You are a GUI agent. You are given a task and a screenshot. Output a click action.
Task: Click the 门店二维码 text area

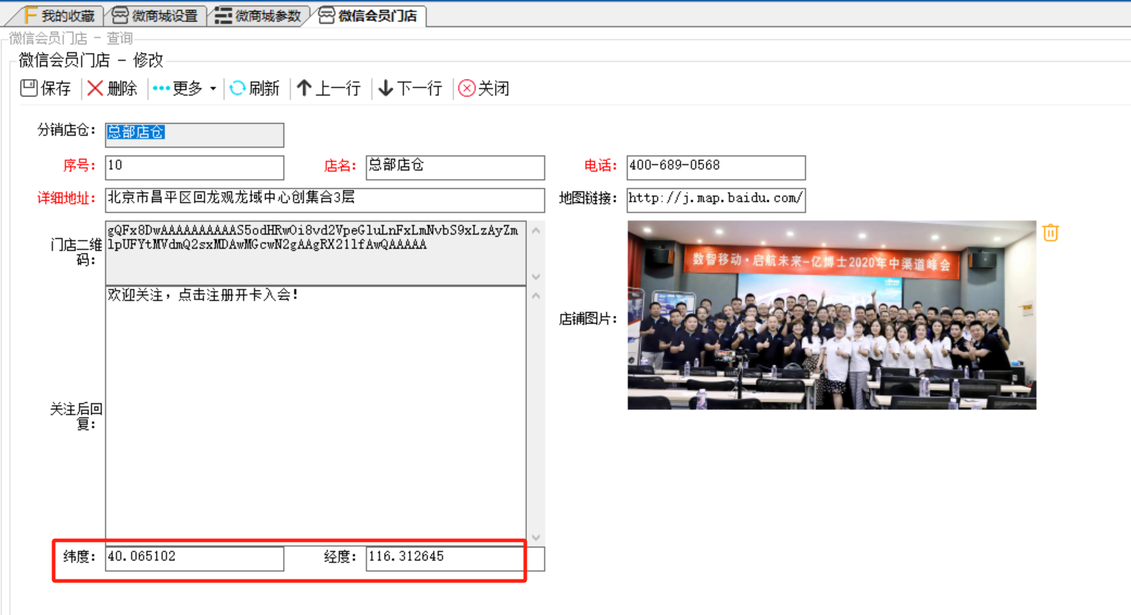click(x=315, y=253)
